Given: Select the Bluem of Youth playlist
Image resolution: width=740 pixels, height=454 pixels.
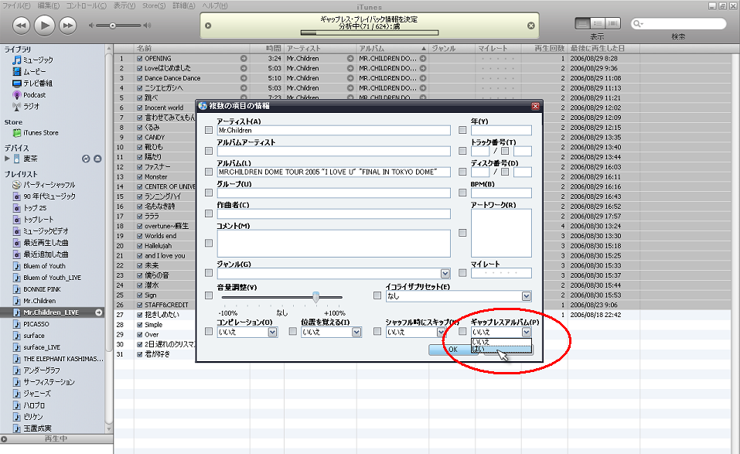Looking at the screenshot, I should (39, 266).
